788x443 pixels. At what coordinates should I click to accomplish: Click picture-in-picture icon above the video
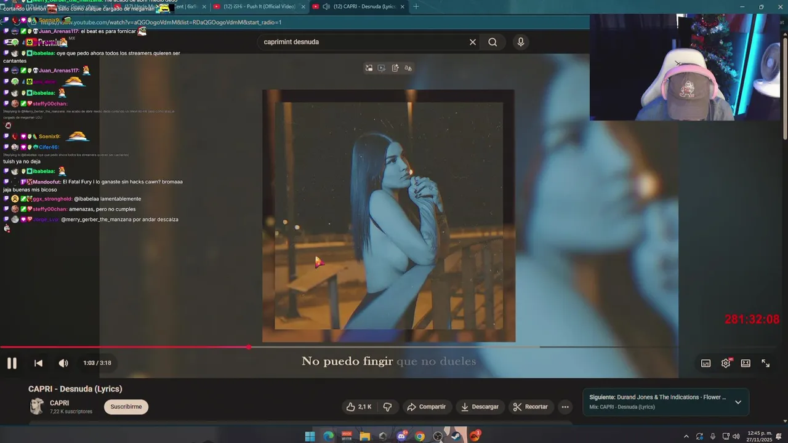[369, 68]
